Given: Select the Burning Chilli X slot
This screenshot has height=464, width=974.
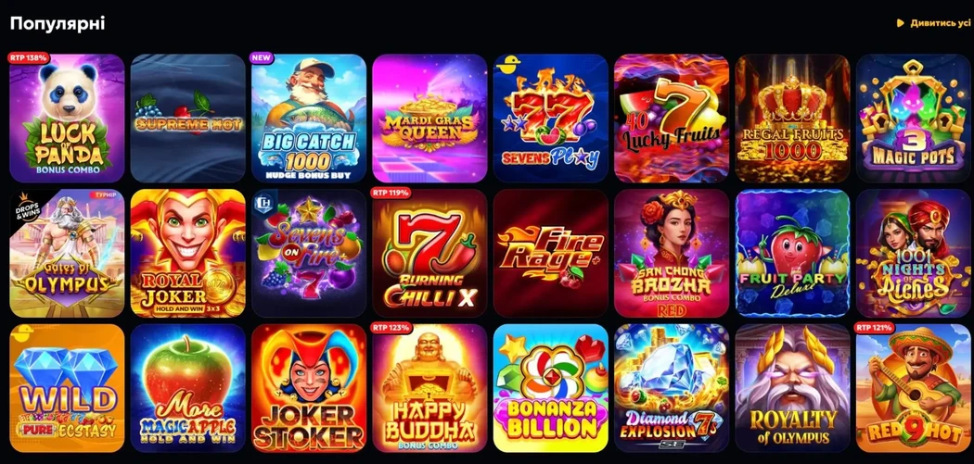Looking at the screenshot, I should [429, 253].
